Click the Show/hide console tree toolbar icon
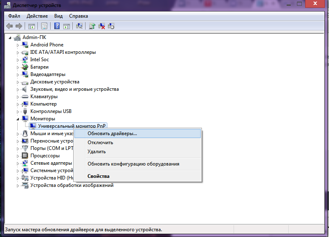This screenshot has width=329, height=237. [x=32, y=26]
